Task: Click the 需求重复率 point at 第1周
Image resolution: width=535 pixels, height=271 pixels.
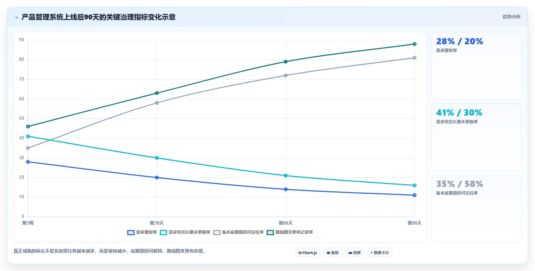Action: (28, 162)
